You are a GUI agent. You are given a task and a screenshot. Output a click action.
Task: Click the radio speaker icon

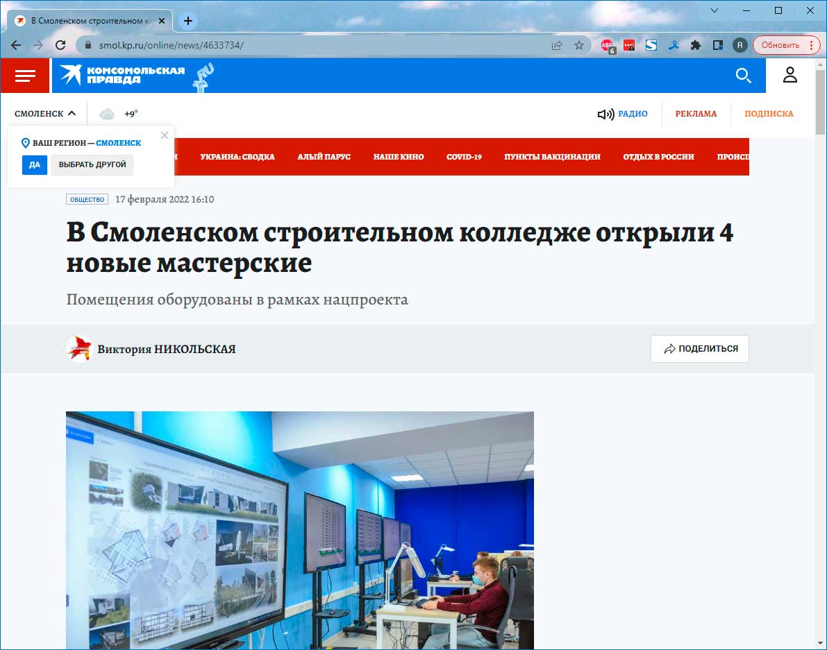(605, 114)
